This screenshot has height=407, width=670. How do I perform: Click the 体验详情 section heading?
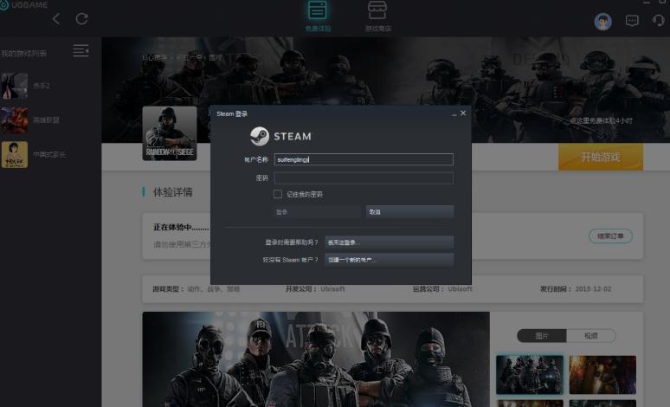point(172,192)
